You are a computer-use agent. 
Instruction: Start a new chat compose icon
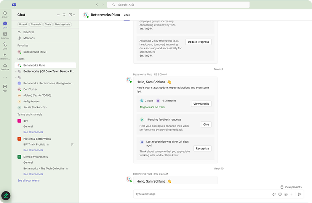coord(70,15)
